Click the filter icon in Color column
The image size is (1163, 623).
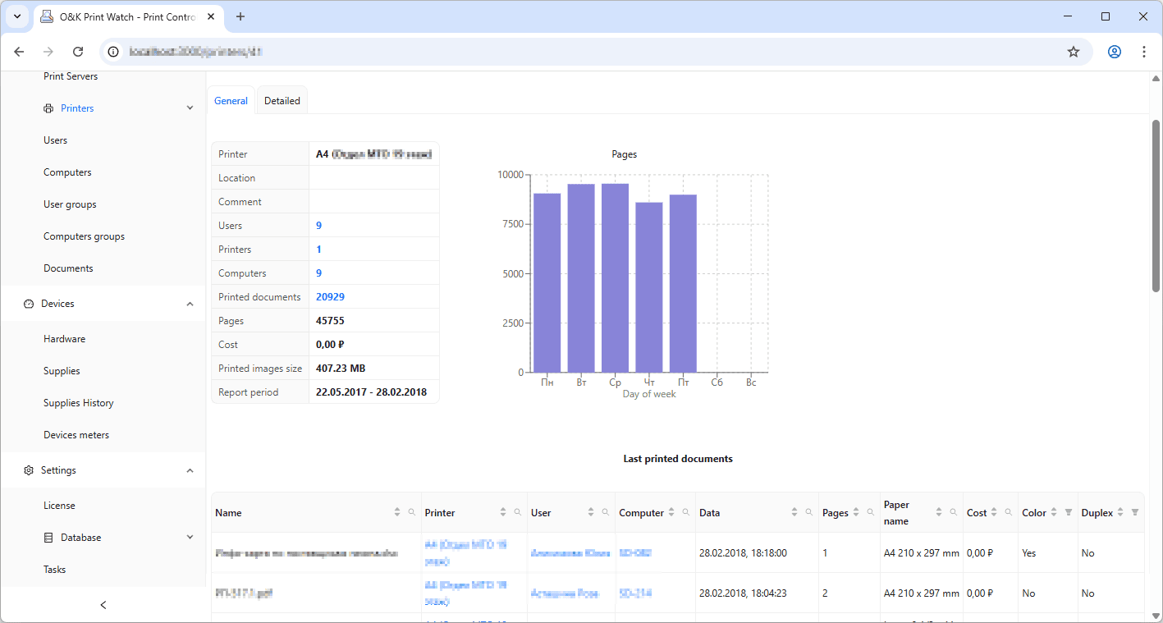[x=1068, y=512]
